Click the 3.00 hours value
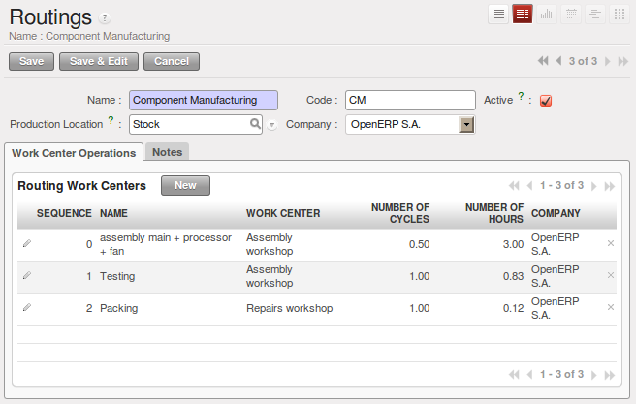 click(x=513, y=244)
